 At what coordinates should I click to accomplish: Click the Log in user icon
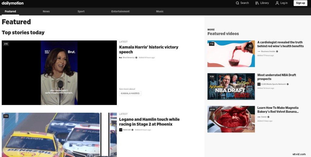pos(277,3)
